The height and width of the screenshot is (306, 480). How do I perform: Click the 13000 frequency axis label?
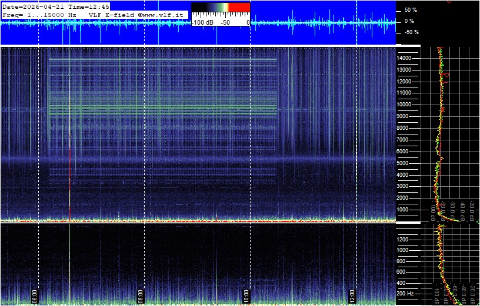404,70
